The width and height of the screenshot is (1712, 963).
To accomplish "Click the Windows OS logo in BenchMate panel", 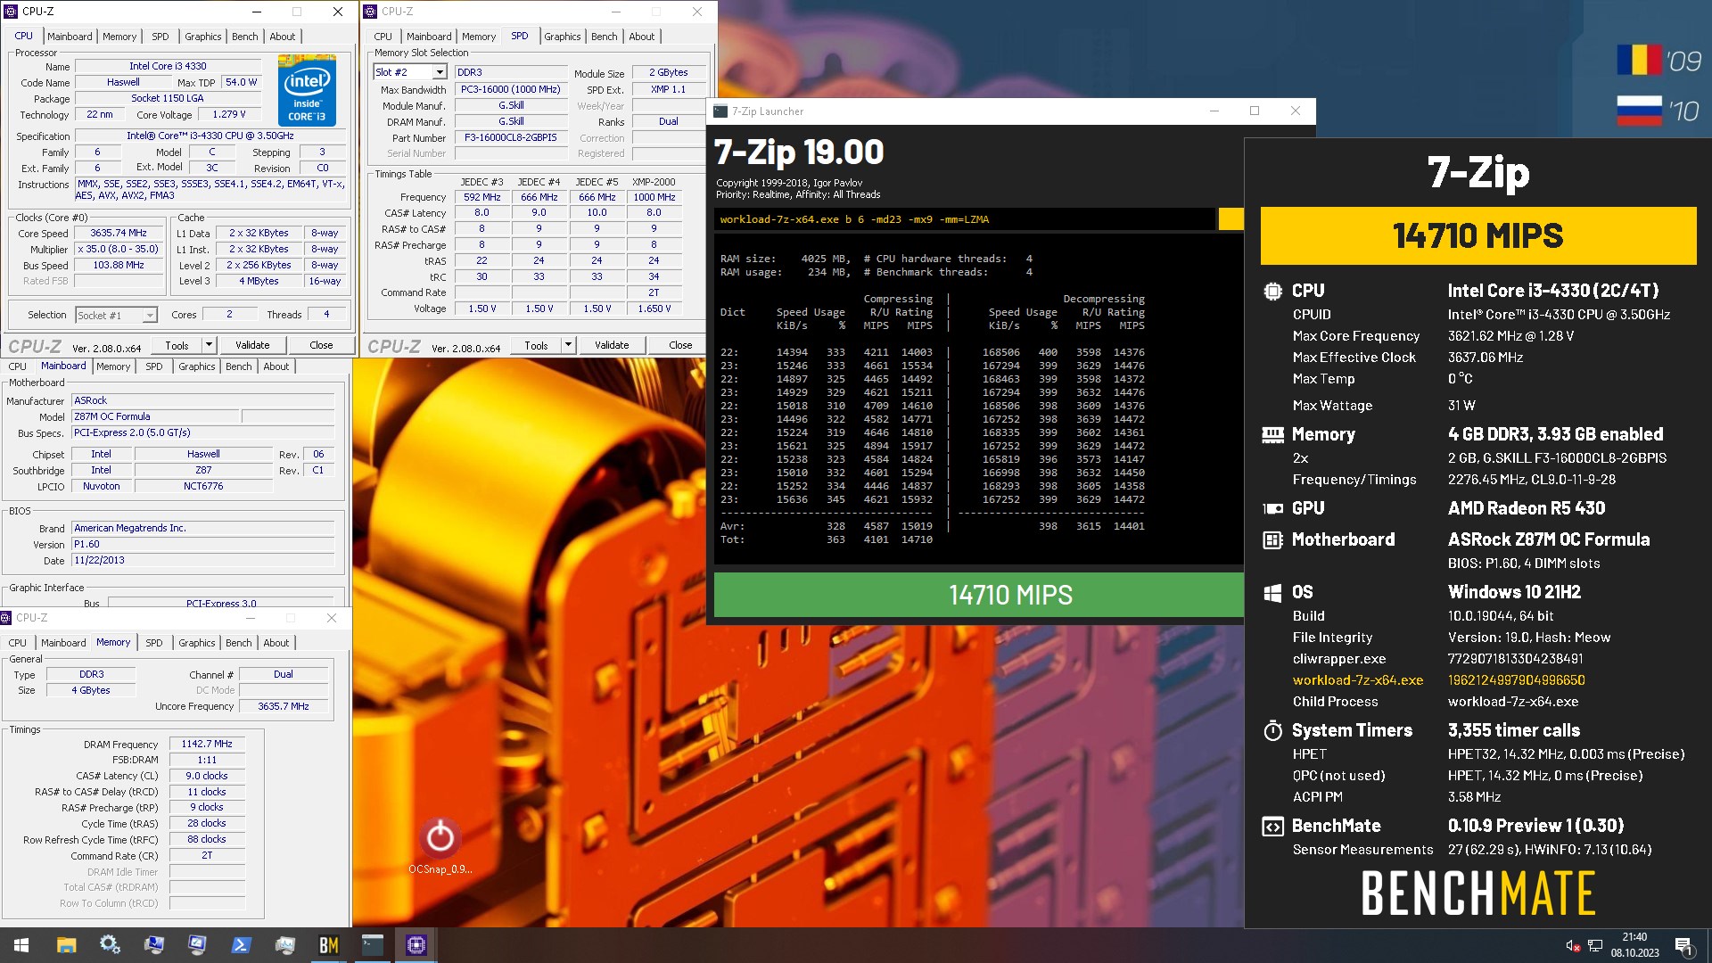I will (x=1272, y=593).
